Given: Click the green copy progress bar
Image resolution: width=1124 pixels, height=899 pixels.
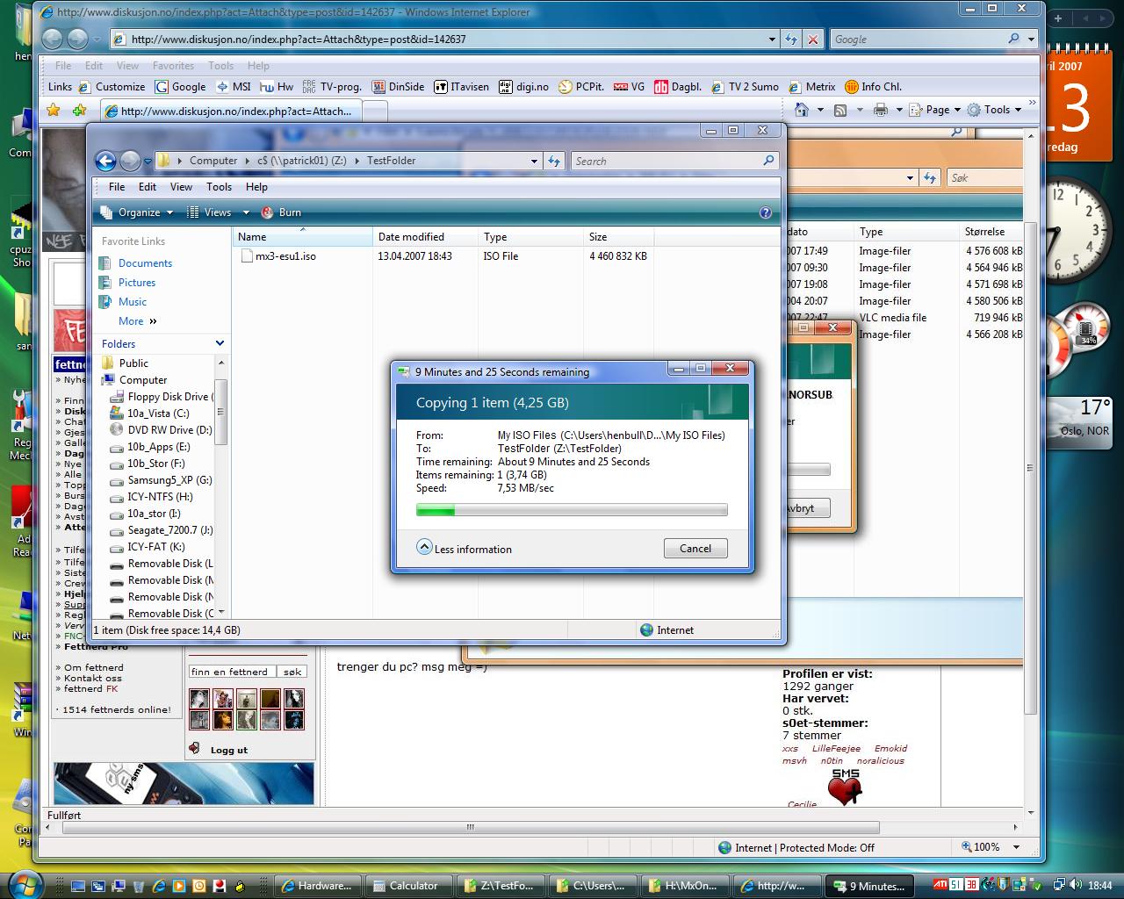Looking at the screenshot, I should pyautogui.click(x=572, y=510).
